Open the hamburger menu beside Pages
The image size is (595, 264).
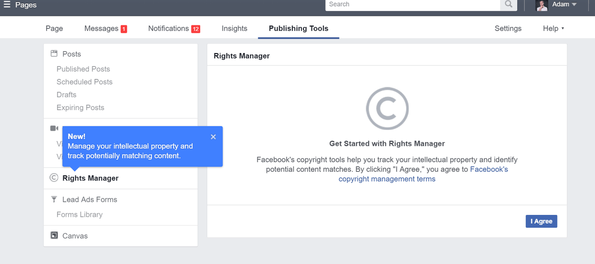coord(7,5)
